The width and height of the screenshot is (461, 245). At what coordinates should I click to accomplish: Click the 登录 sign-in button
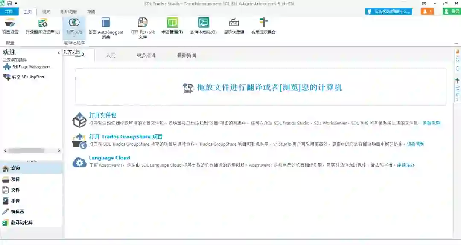[452, 12]
